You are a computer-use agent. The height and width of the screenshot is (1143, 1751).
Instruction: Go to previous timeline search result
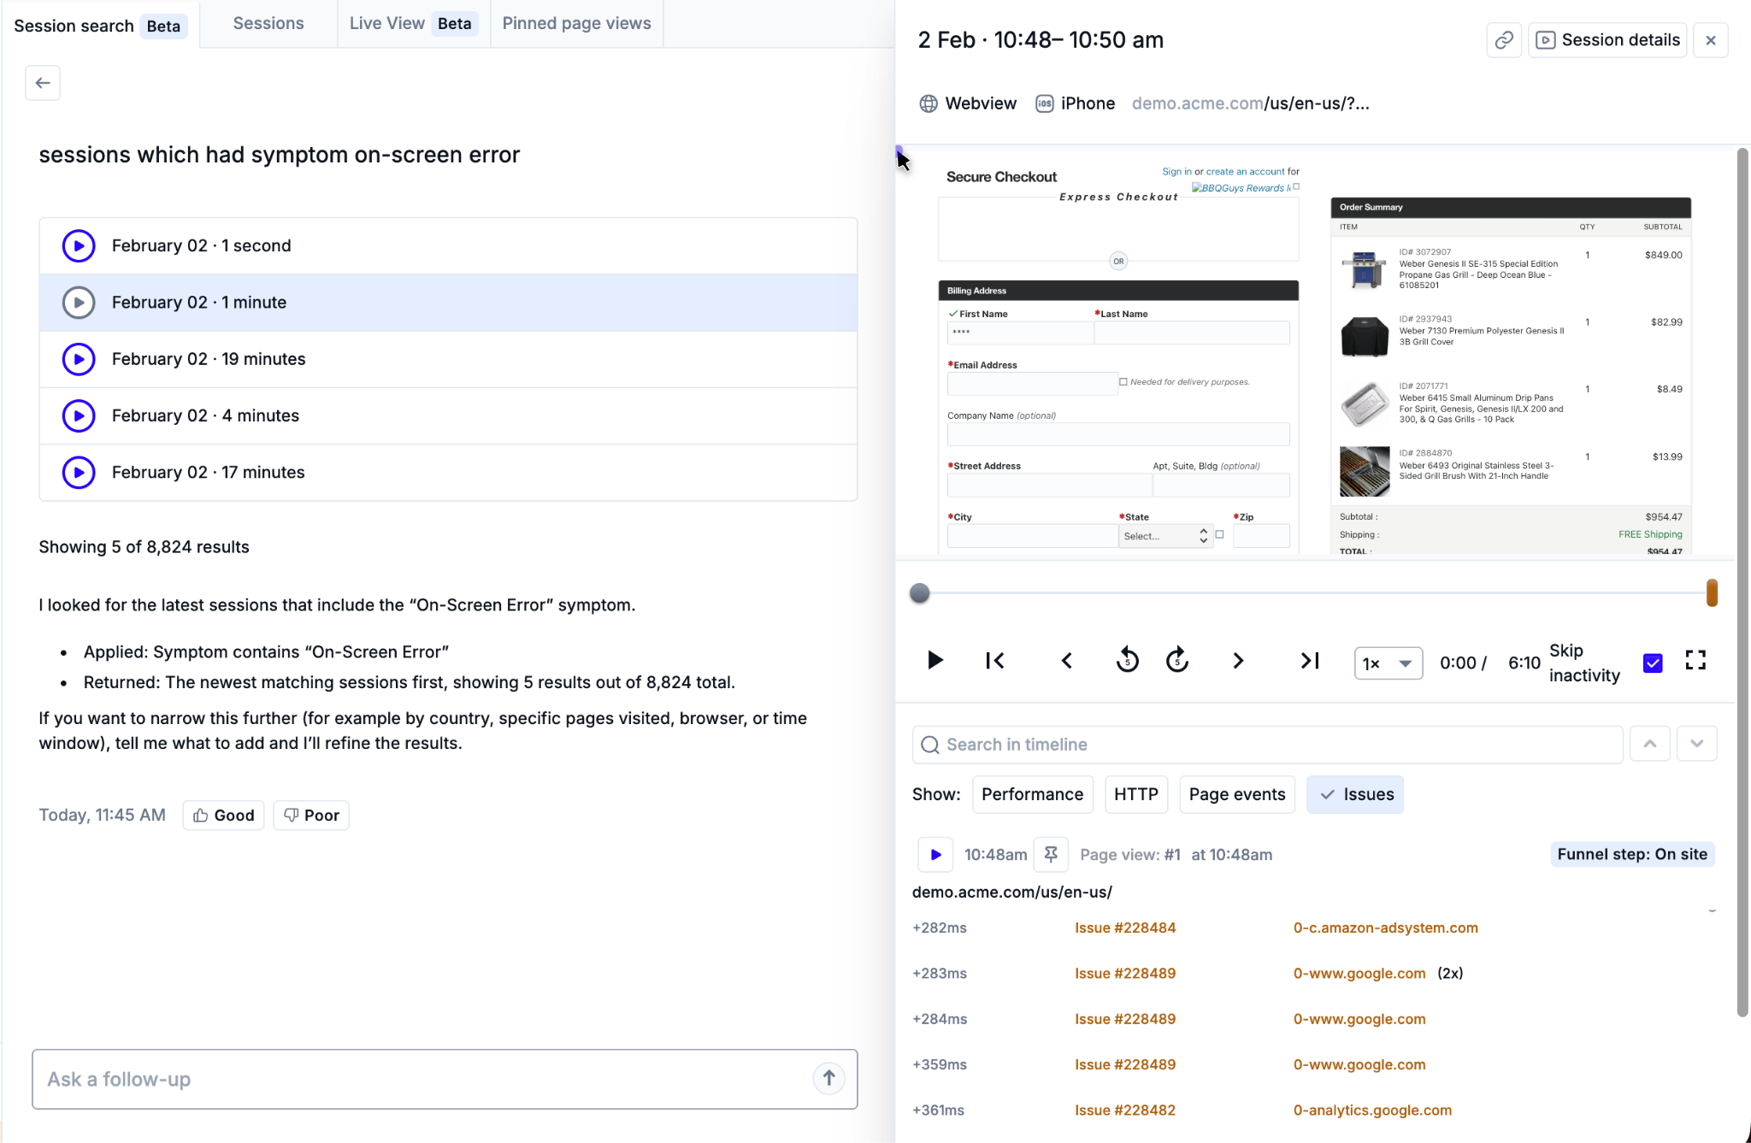[1650, 744]
